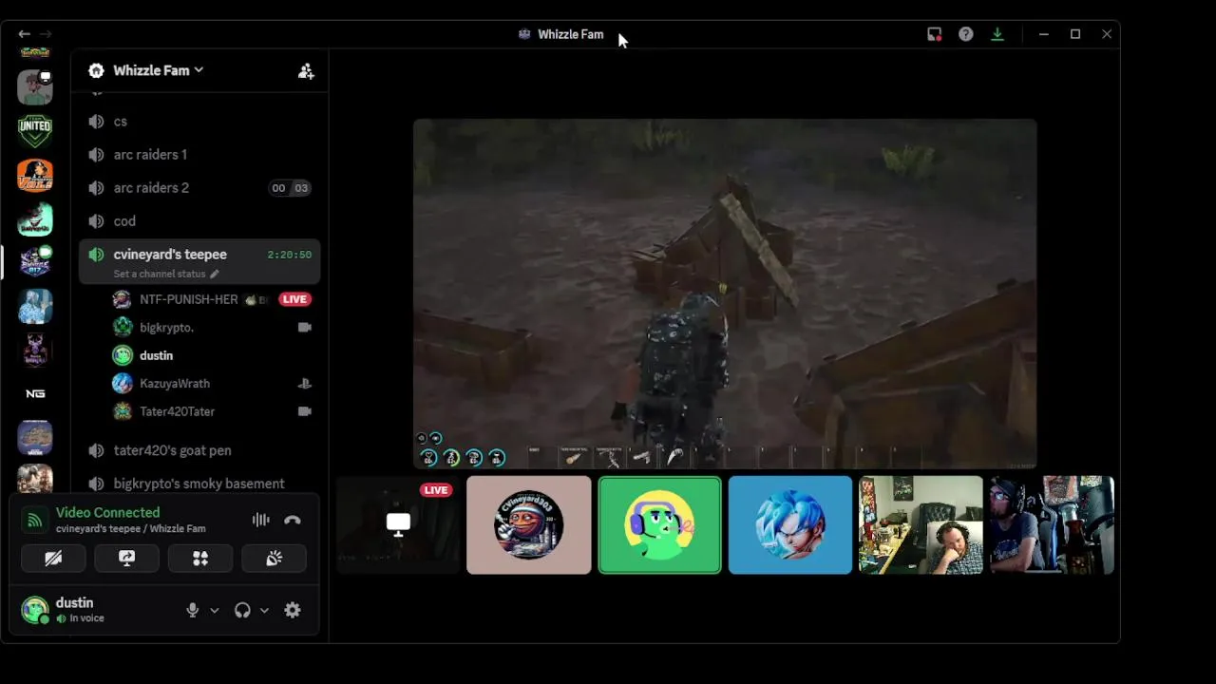Go back with the left arrow

tap(24, 34)
